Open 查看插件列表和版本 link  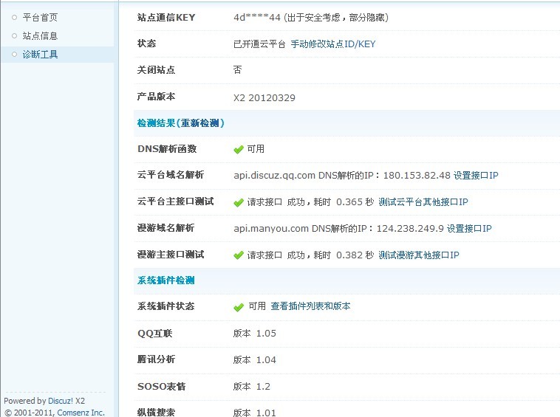(310, 306)
